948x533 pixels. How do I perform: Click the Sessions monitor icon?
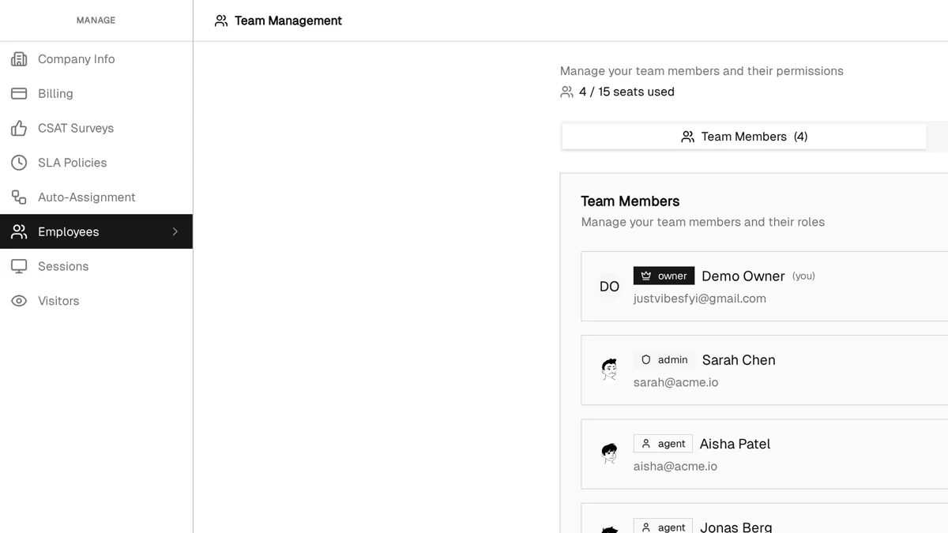tap(19, 266)
